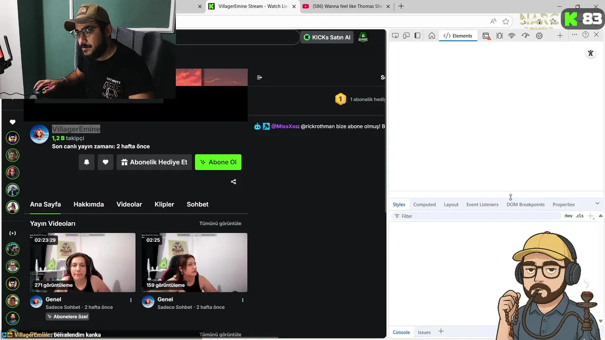Toggle the .cls class editor

579,216
